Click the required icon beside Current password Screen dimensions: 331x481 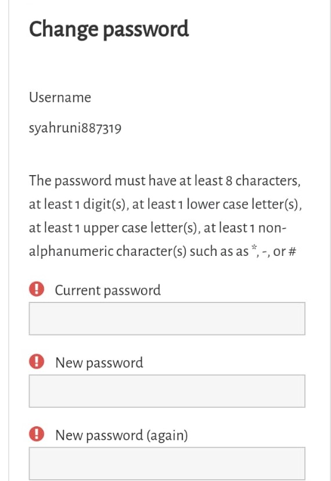point(37,289)
